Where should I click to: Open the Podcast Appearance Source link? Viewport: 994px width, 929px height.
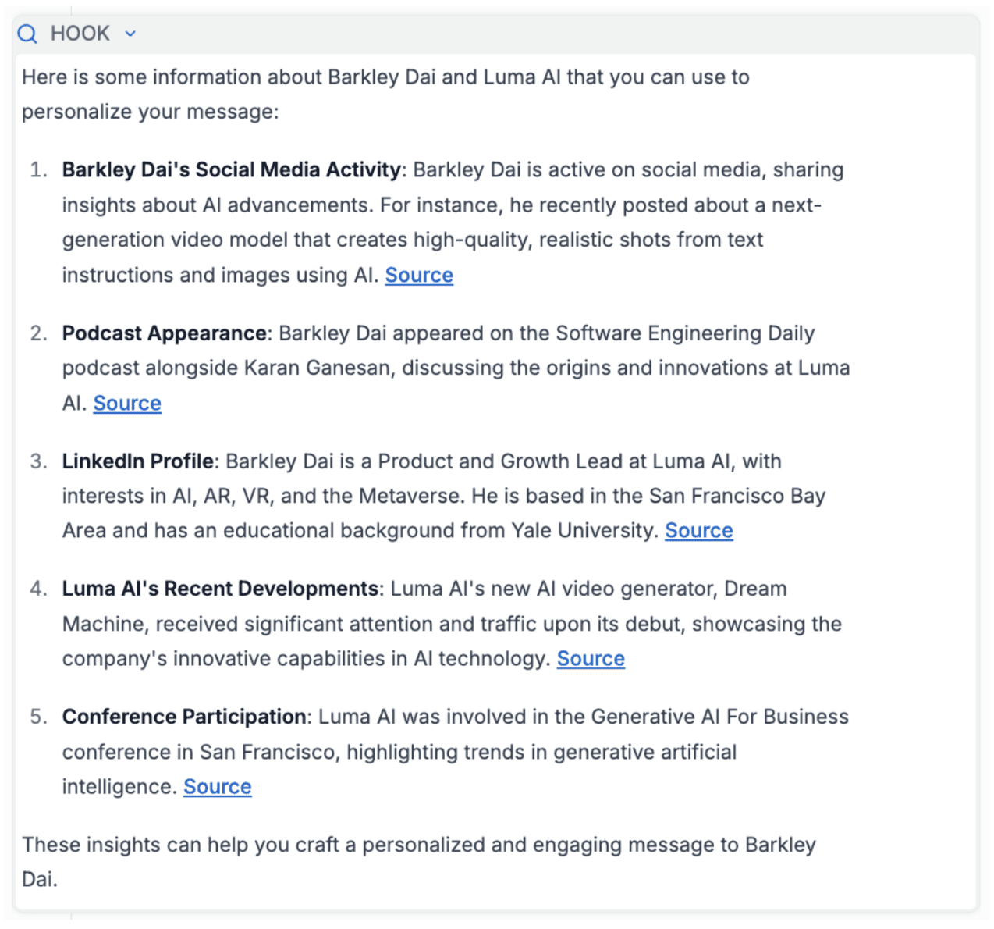pyautogui.click(x=127, y=404)
